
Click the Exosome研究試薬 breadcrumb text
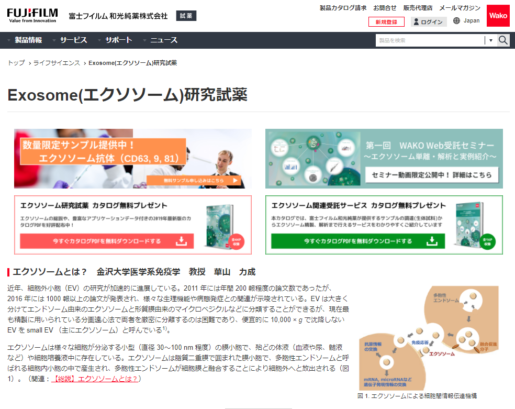click(x=133, y=63)
